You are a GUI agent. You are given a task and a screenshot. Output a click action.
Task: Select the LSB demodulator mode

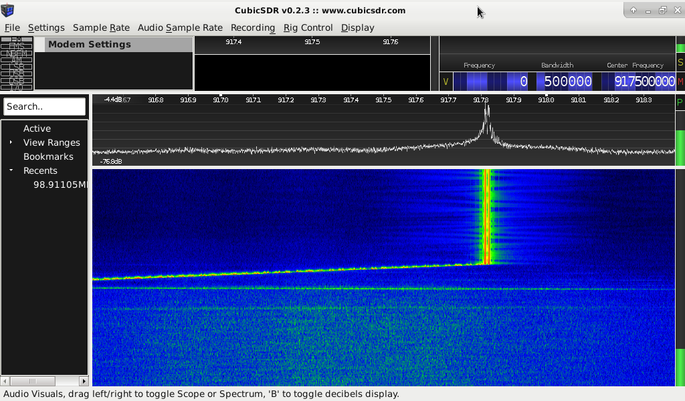coord(17,68)
